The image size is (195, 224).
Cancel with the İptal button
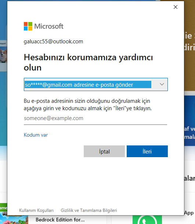pos(104,151)
